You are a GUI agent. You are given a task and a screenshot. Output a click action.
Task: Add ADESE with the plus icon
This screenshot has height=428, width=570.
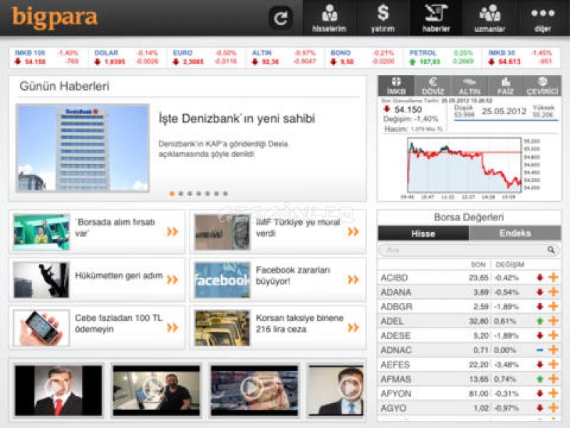553,335
